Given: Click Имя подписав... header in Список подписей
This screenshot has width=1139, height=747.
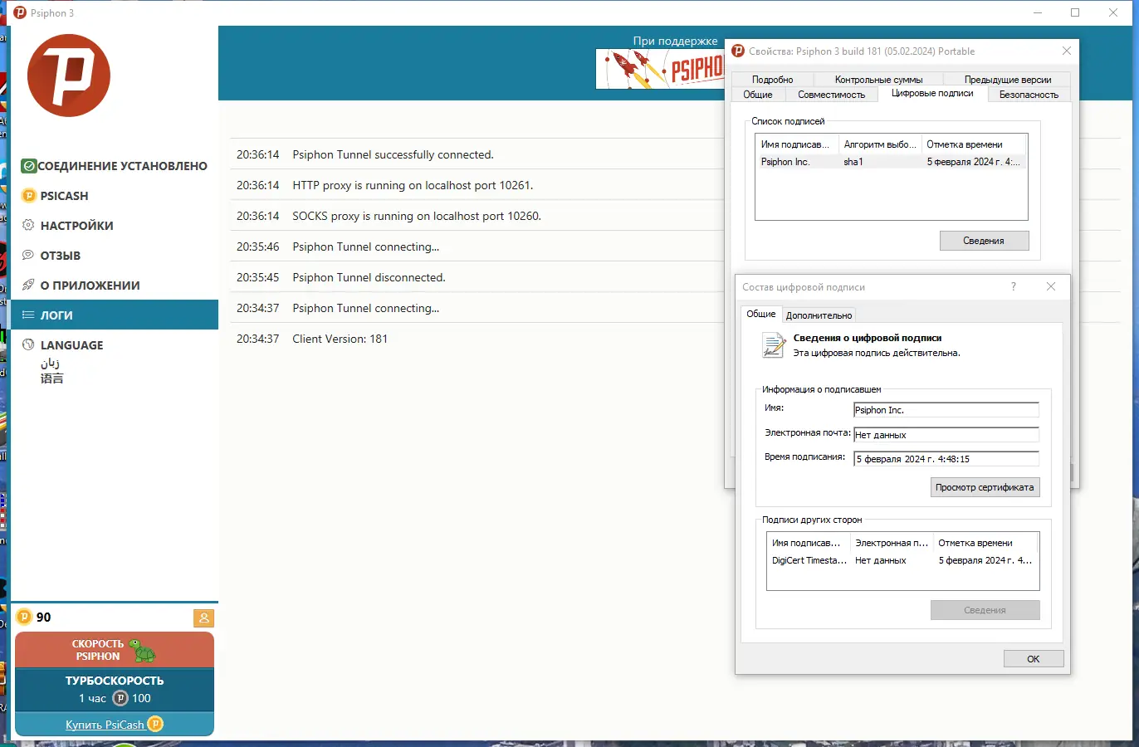Looking at the screenshot, I should [797, 144].
